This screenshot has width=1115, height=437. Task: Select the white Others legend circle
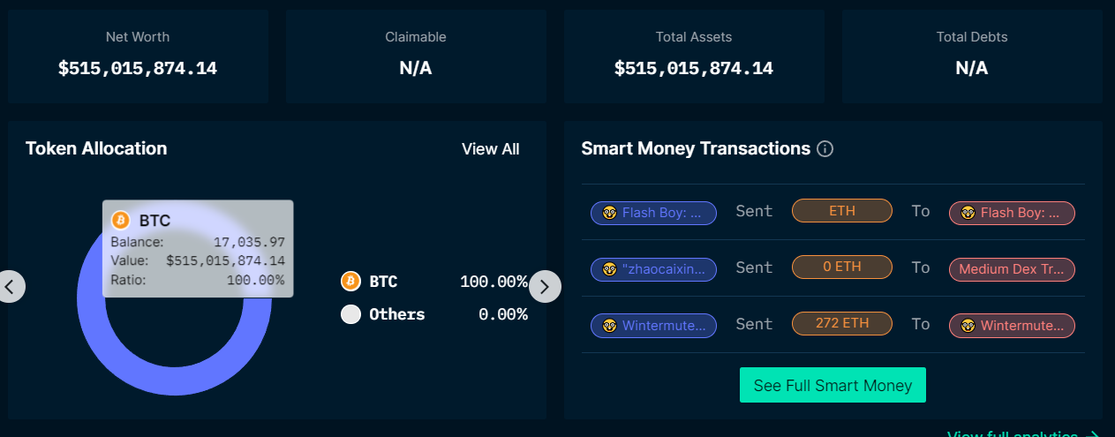coord(350,314)
